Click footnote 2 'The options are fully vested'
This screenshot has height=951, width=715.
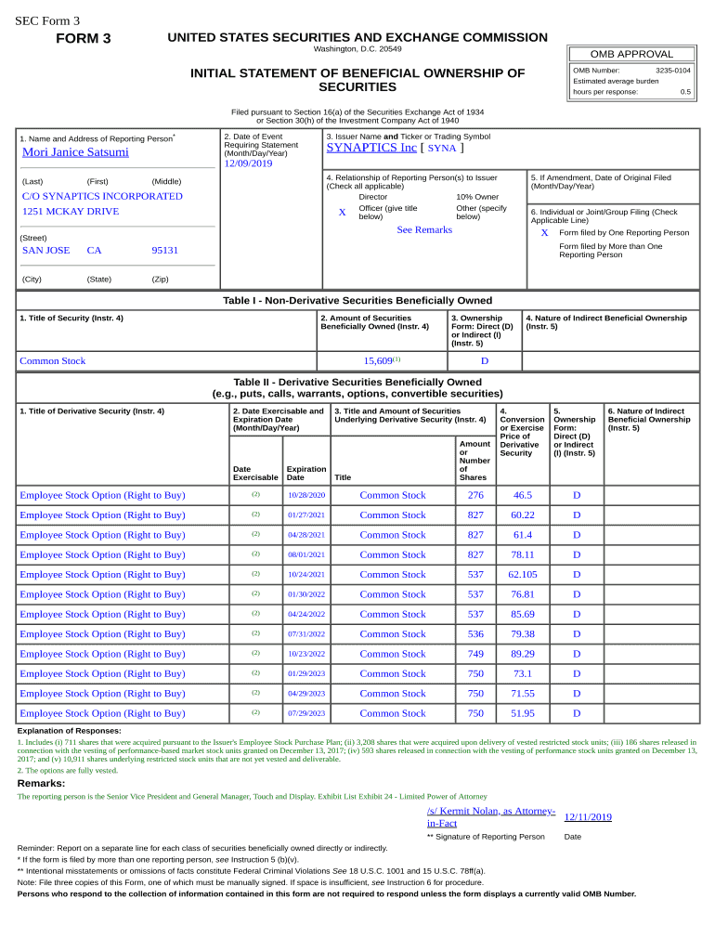click(67, 770)
